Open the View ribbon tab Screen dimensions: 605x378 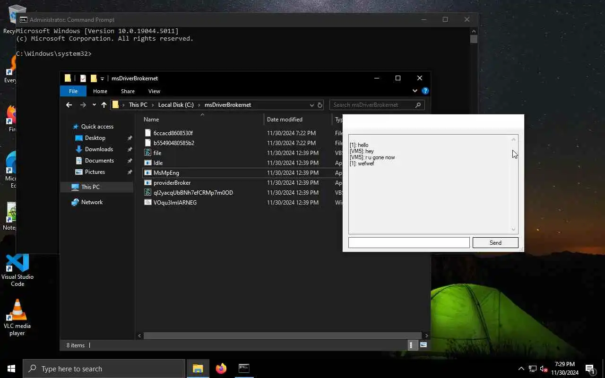(154, 91)
